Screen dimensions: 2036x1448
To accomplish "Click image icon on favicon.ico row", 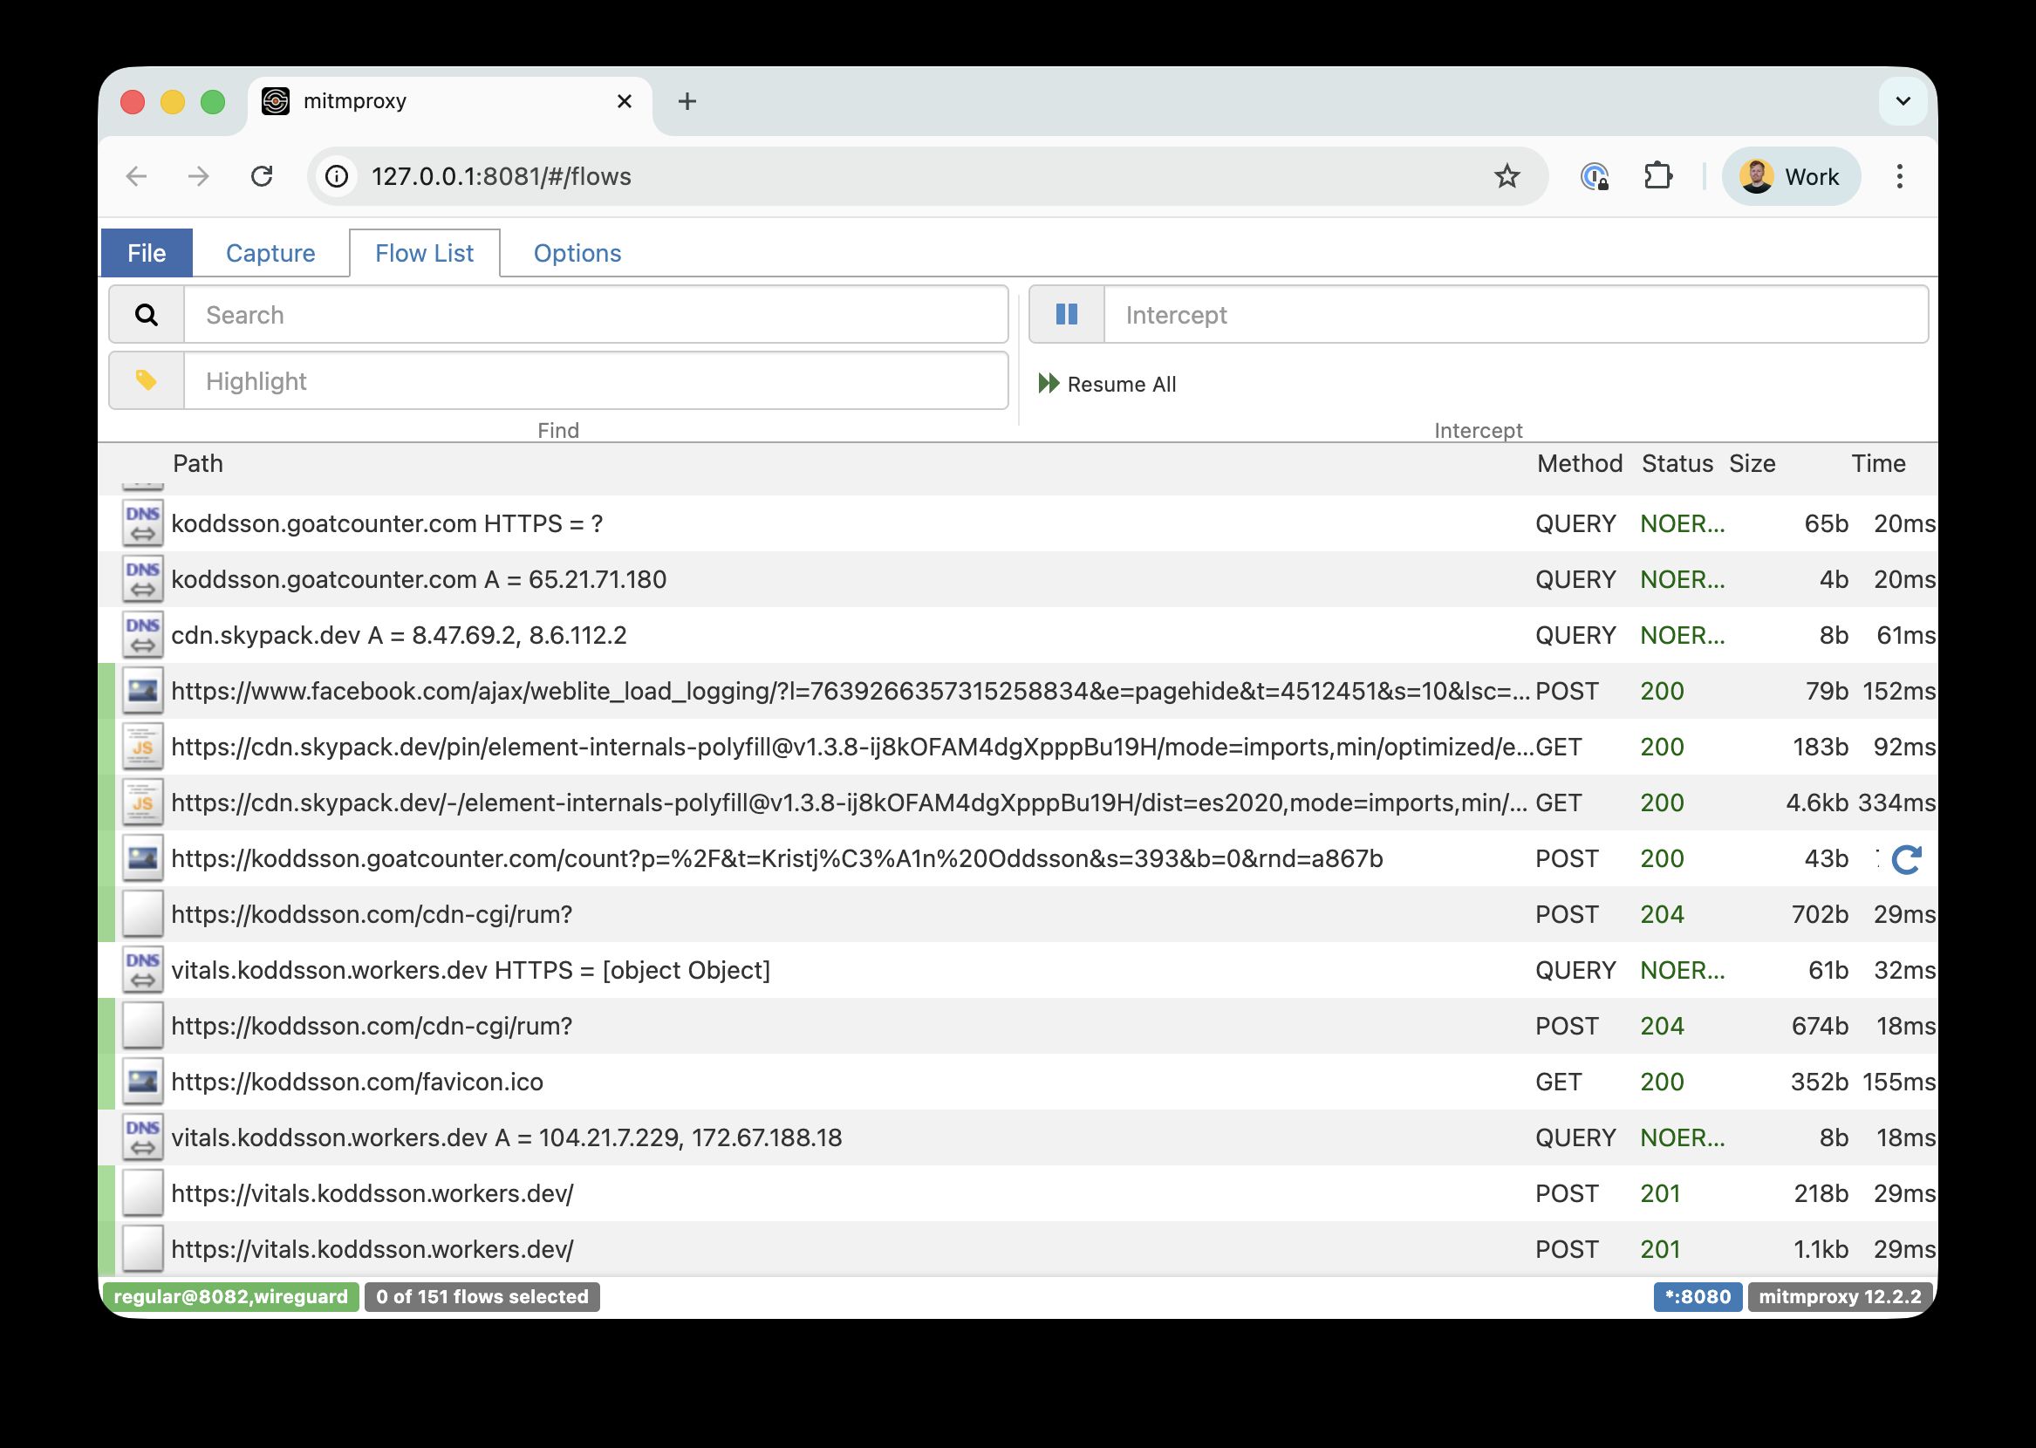I will [143, 1082].
